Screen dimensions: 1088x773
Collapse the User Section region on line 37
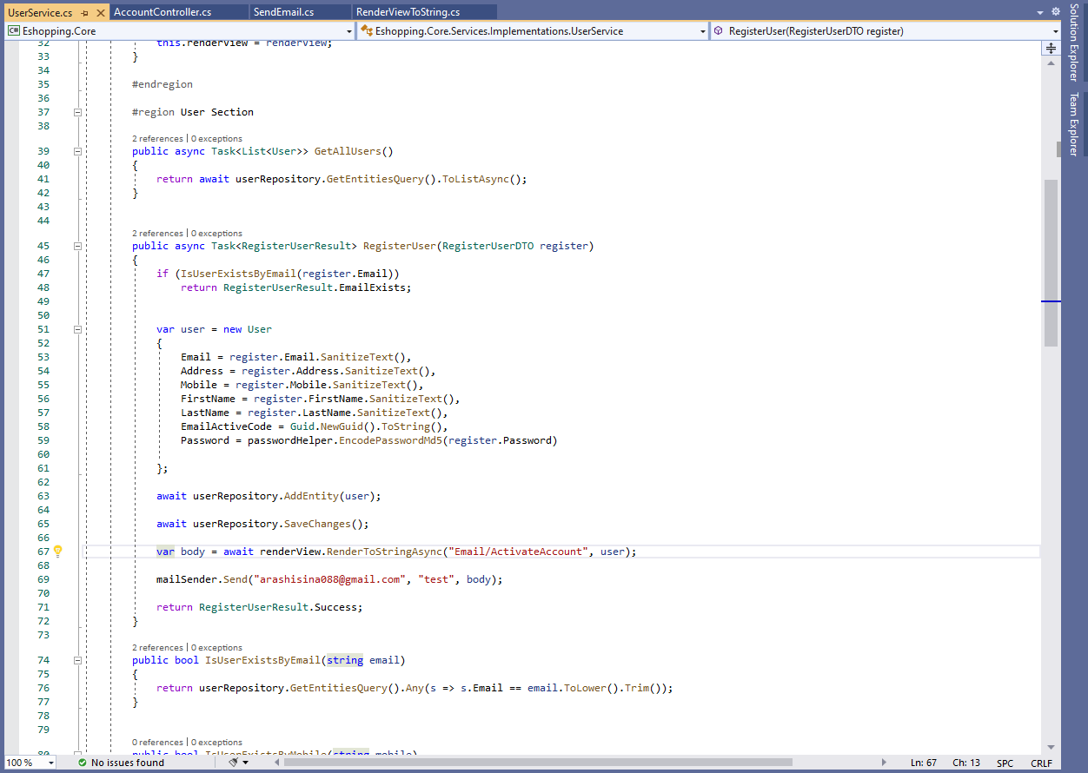tap(77, 112)
